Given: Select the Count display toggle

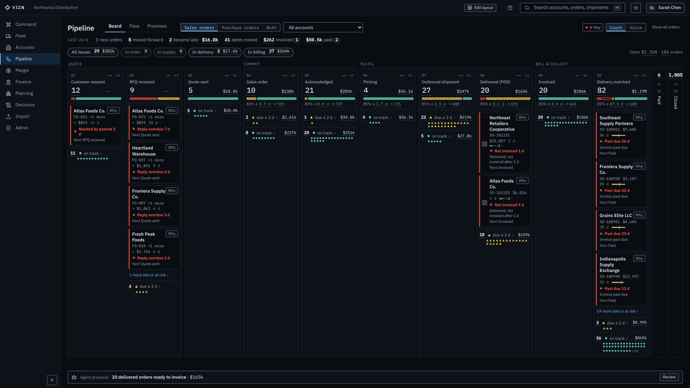Looking at the screenshot, I should coord(616,28).
